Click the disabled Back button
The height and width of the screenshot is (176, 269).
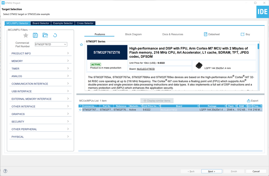pyautogui.click(x=191, y=171)
